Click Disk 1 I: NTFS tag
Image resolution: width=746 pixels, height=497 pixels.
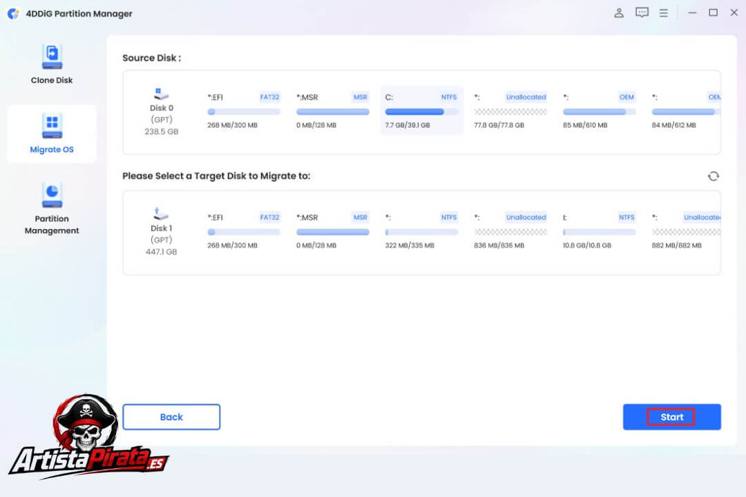pos(627,217)
